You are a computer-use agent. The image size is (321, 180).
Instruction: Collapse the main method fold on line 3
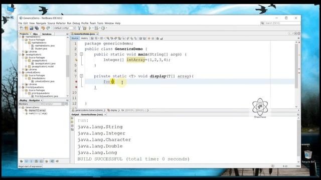[81, 54]
